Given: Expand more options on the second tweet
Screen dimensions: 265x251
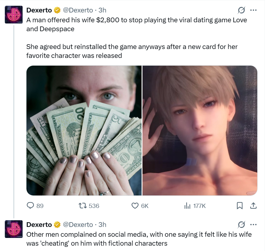Looking at the screenshot, I should click(253, 225).
